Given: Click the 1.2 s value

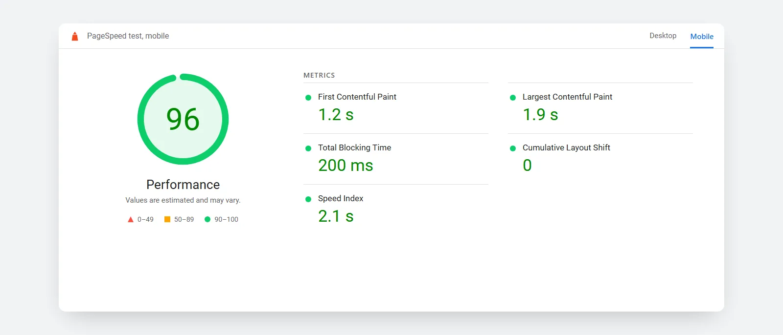Looking at the screenshot, I should pos(336,115).
